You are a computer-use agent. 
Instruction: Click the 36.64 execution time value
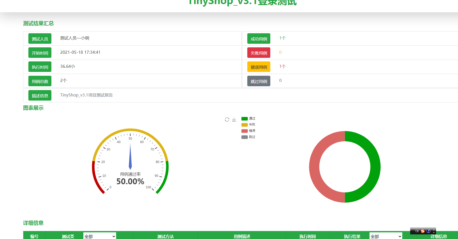click(68, 66)
